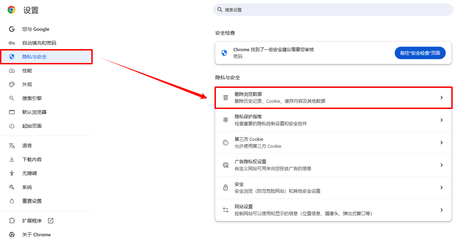Click the search magnifier icon in 搜索设置
The image size is (469, 246).
pyautogui.click(x=220, y=10)
